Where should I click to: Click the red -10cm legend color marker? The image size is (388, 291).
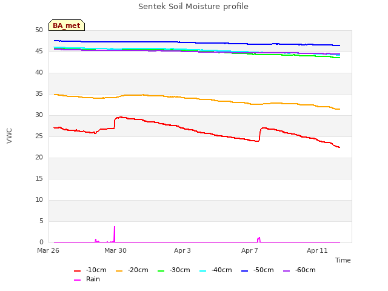(78, 271)
